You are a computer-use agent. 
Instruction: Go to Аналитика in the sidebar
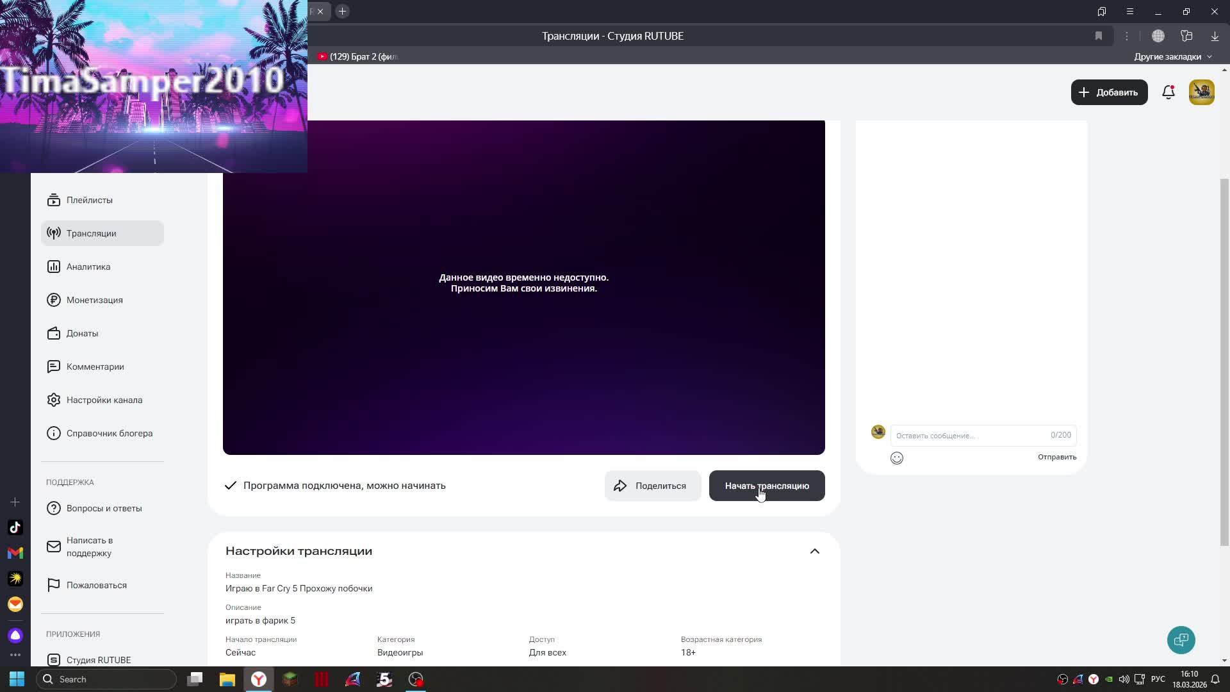[88, 267]
